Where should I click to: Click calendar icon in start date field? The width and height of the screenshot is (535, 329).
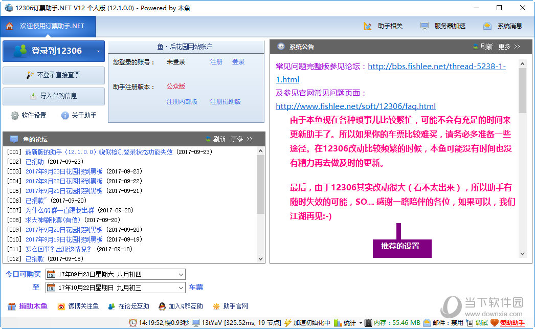coord(51,274)
